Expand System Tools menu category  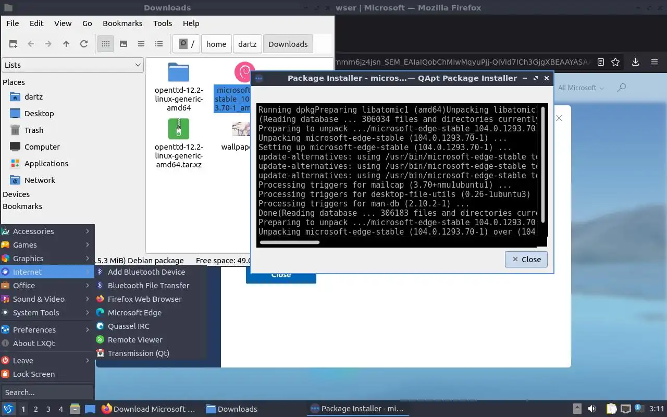47,312
